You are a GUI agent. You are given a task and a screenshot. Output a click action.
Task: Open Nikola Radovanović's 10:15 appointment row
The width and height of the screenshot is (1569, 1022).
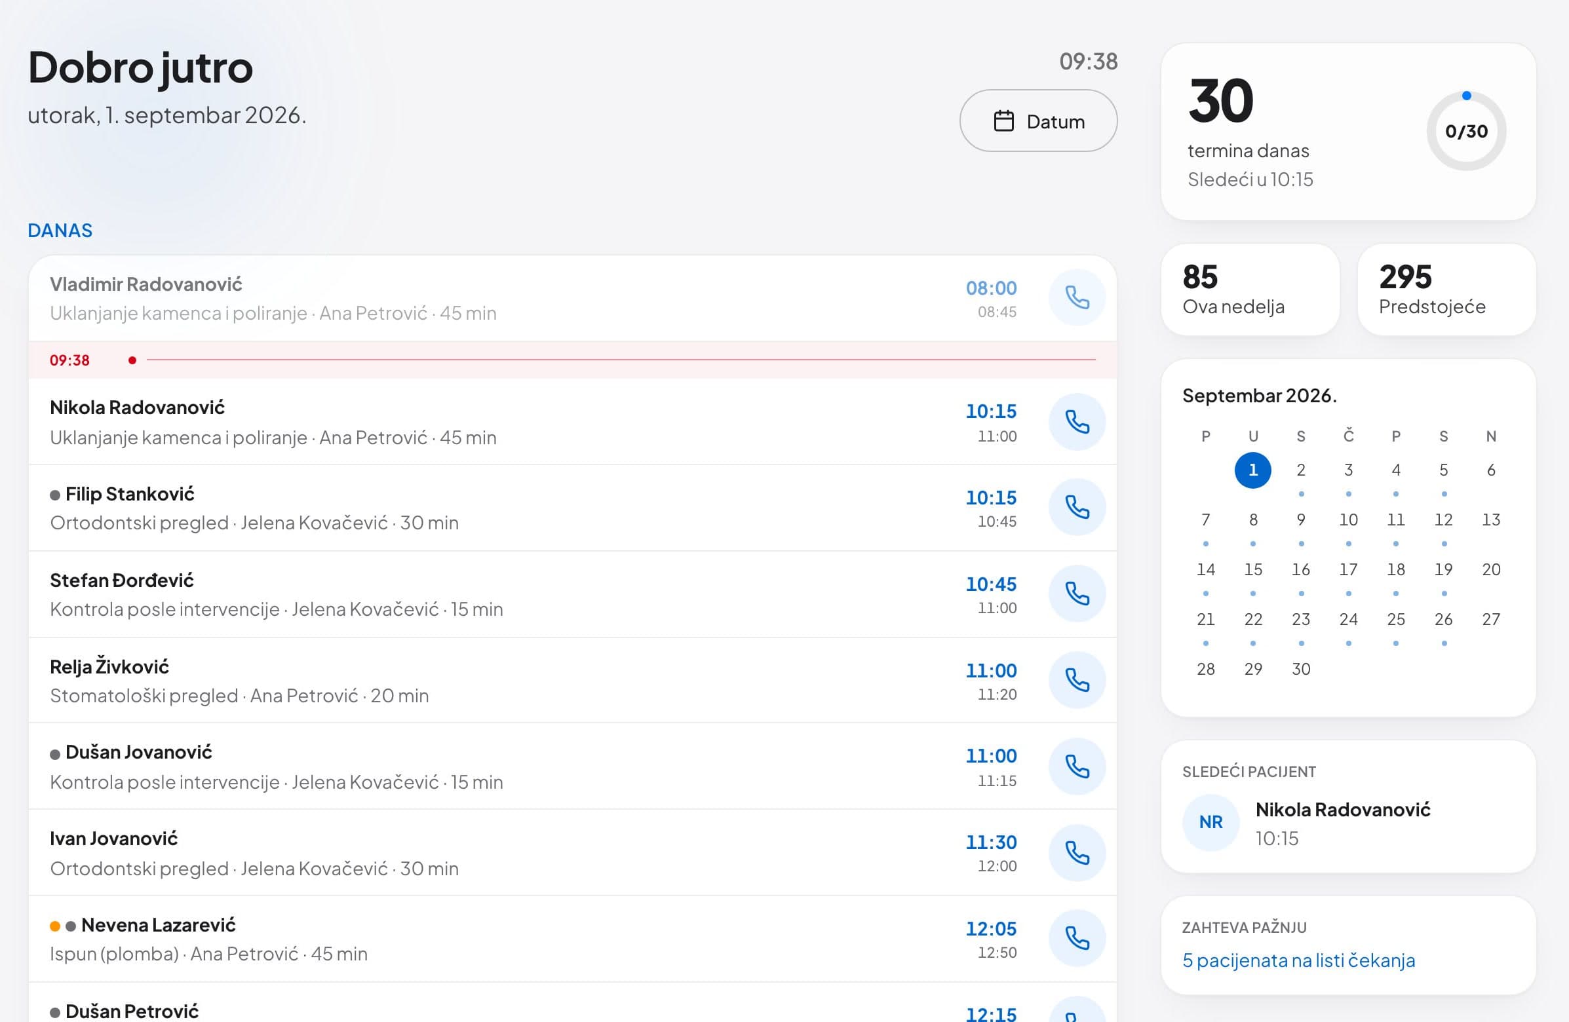coord(572,422)
